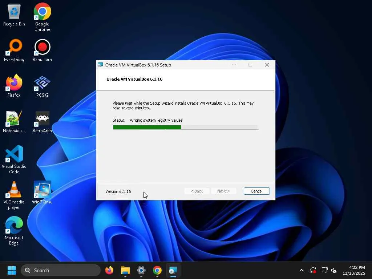The image size is (372, 279).
Task: Select the Everything search desktop shortcut
Action: coord(14,50)
